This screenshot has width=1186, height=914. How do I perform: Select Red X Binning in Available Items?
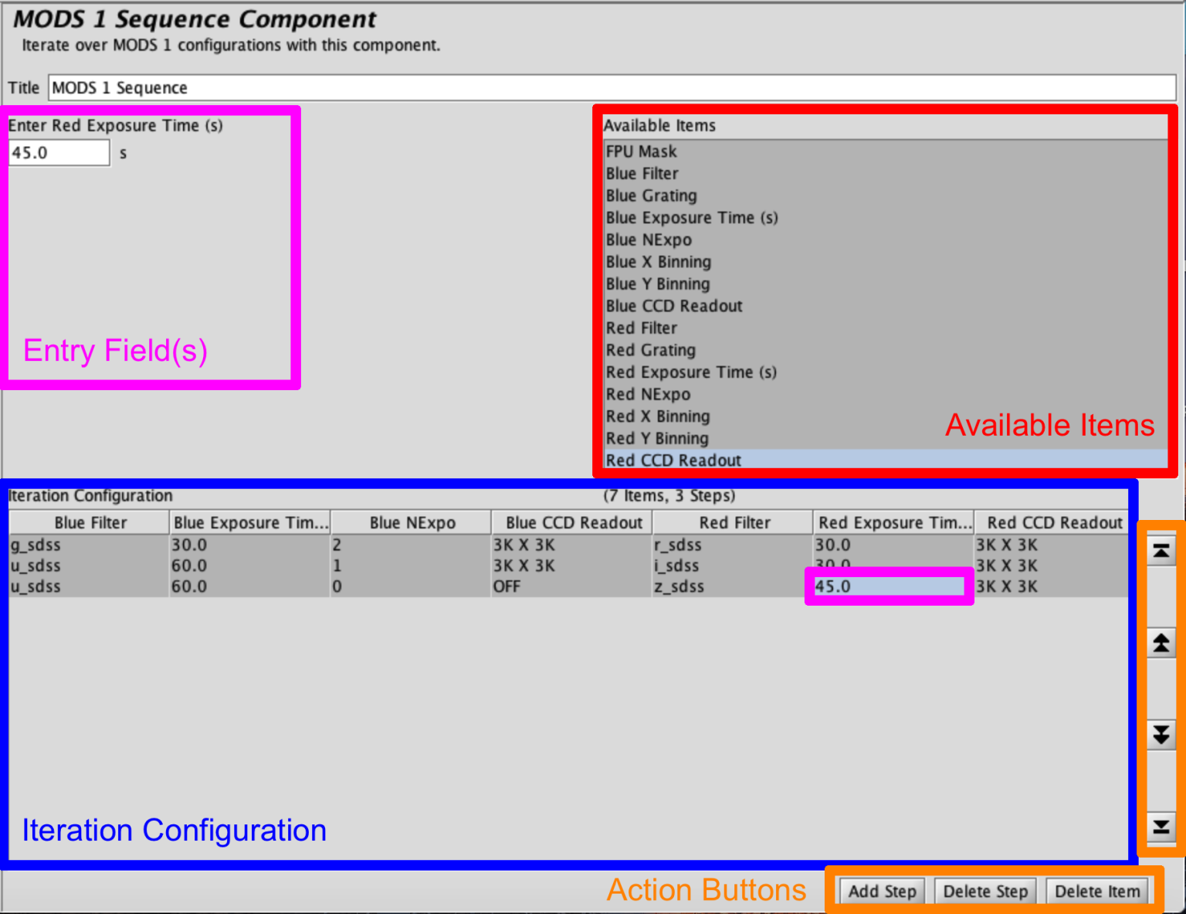[886, 416]
